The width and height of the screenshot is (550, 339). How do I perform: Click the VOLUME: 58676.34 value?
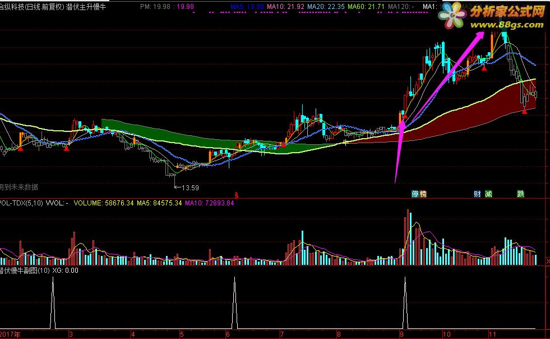(x=104, y=203)
